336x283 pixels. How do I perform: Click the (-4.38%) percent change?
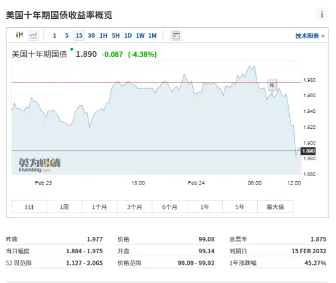(143, 54)
